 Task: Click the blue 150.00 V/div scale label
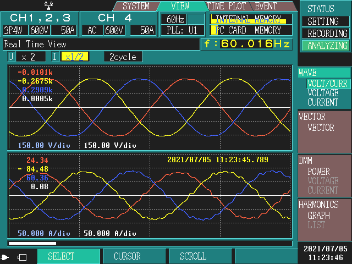coord(44,145)
